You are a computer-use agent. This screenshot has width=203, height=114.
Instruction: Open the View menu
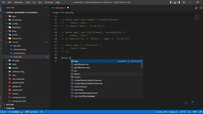(28, 2)
